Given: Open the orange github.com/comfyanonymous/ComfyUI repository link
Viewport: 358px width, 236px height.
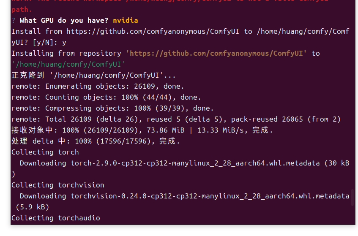Looking at the screenshot, I should pyautogui.click(x=216, y=53).
